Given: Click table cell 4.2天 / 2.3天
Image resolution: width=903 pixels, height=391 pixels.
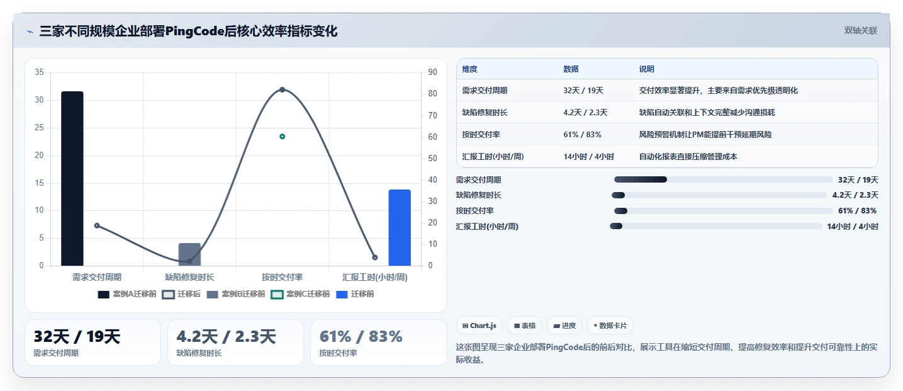Looking at the screenshot, I should [585, 113].
